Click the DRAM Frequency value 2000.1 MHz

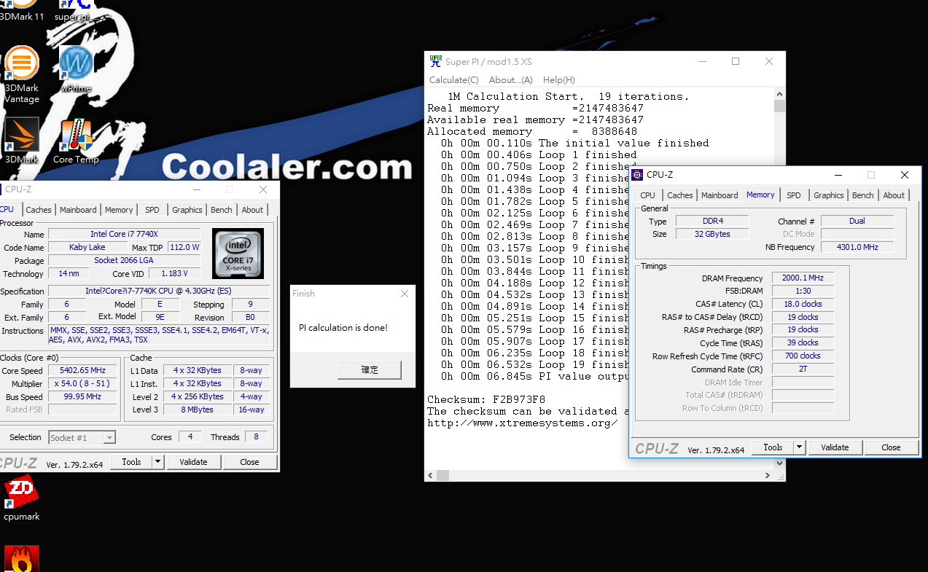pyautogui.click(x=803, y=278)
